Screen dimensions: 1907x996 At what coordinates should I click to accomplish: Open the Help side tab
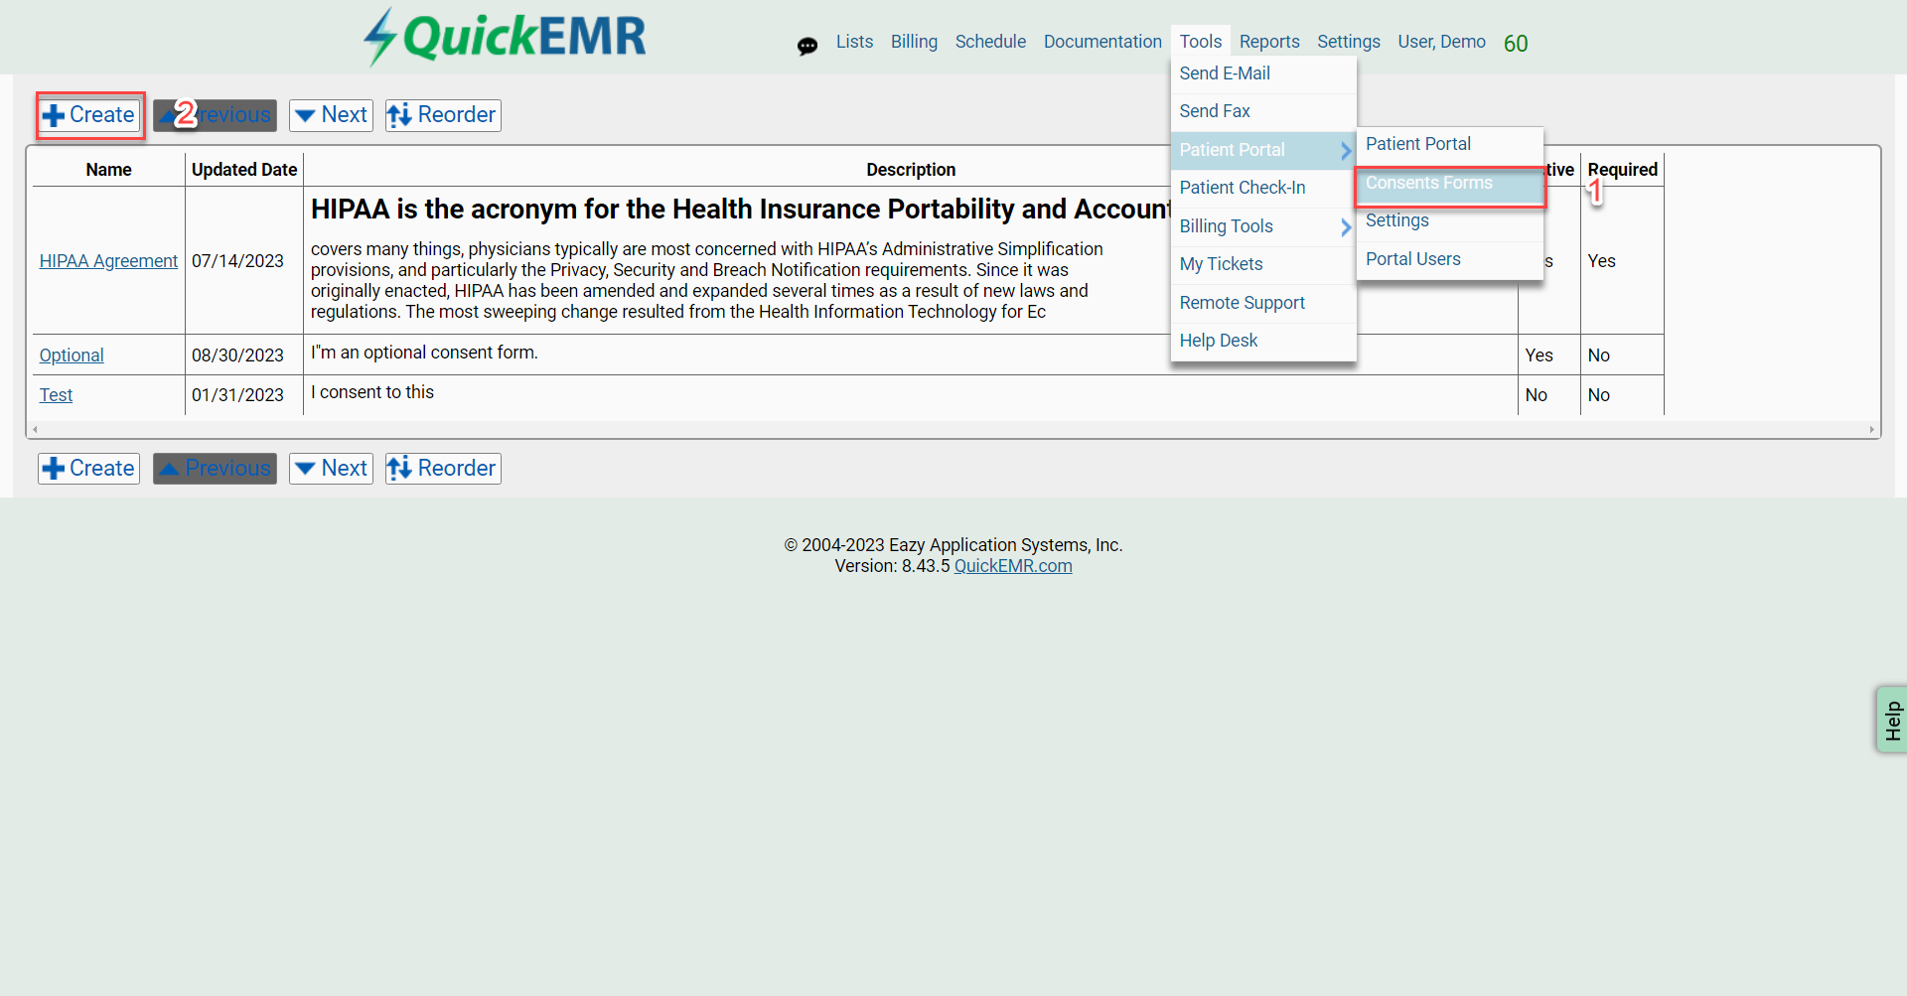1891,720
